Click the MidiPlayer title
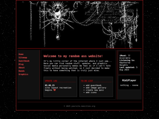The width and height of the screenshot is (159, 119). point(129,80)
